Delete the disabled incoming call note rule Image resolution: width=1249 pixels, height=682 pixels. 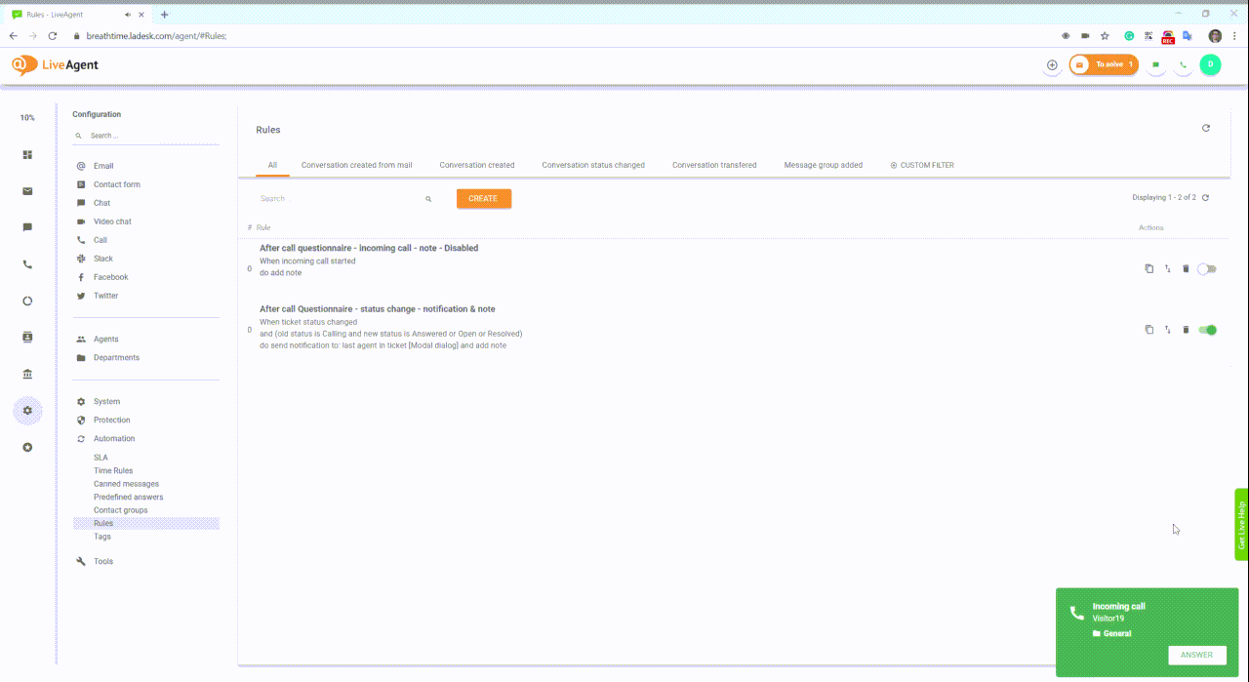click(1186, 269)
